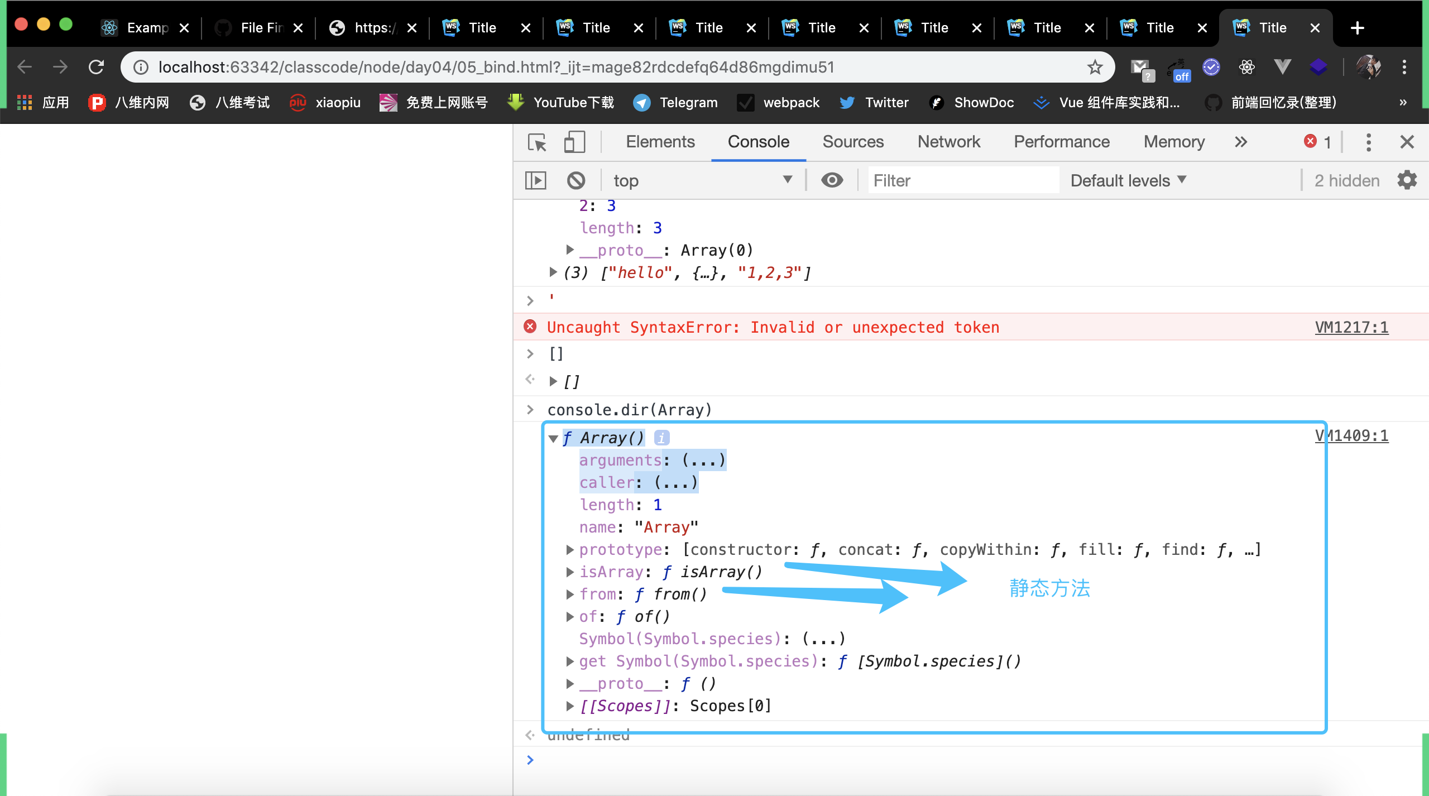This screenshot has height=796, width=1429.
Task: Click the console Filter input field
Action: coord(963,180)
